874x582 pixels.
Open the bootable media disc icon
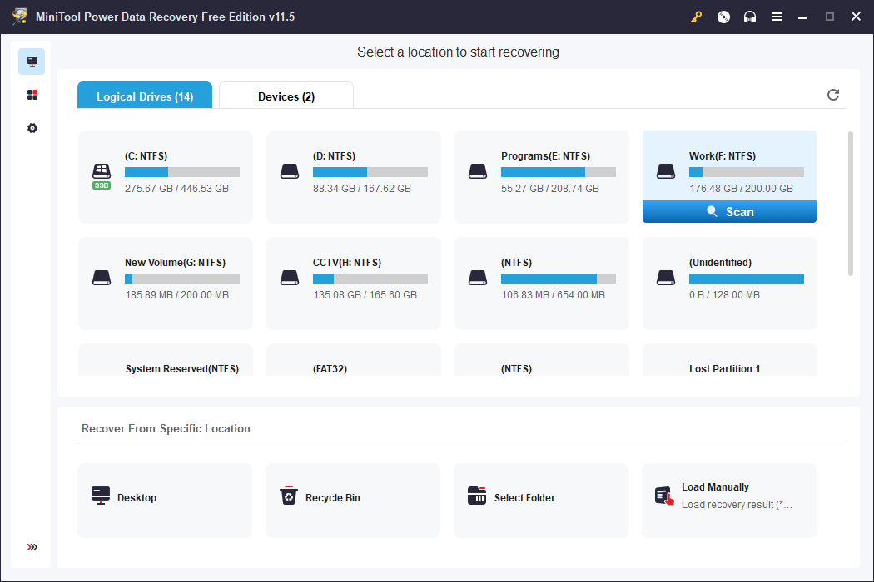(723, 17)
